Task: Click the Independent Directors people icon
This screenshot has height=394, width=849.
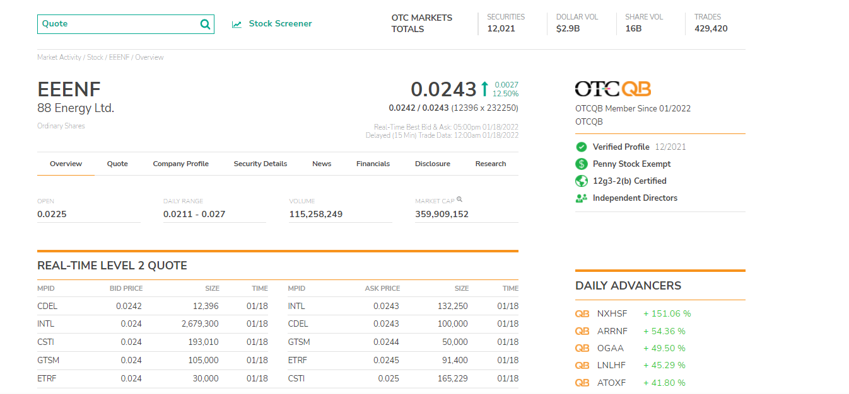Action: 582,198
